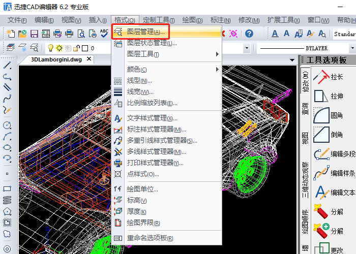Viewport: 356px width, 254px height.
Task: Select the Circle drawing tool
Action: 7,125
